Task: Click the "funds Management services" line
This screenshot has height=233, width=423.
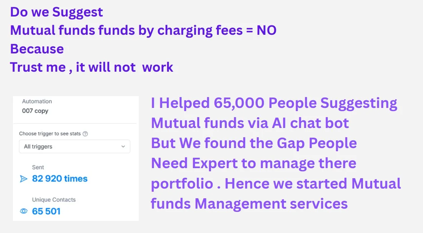Action: pyautogui.click(x=249, y=204)
